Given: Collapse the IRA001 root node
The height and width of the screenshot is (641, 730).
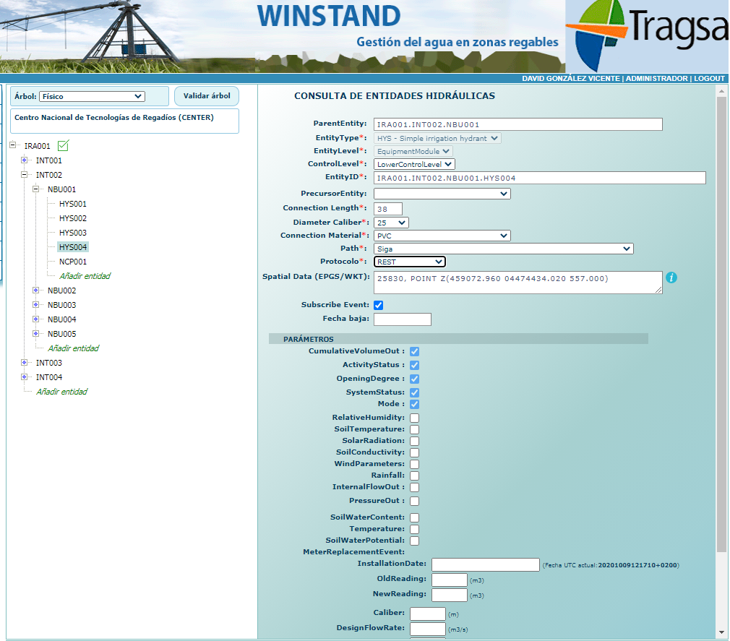Looking at the screenshot, I should 12,145.
